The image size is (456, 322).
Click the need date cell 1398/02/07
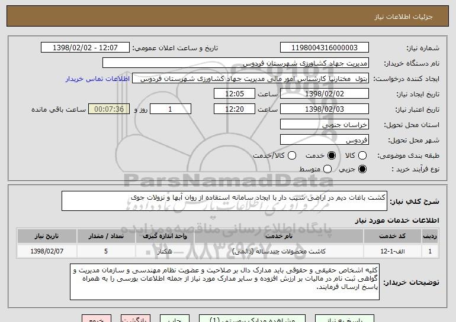click(47, 251)
